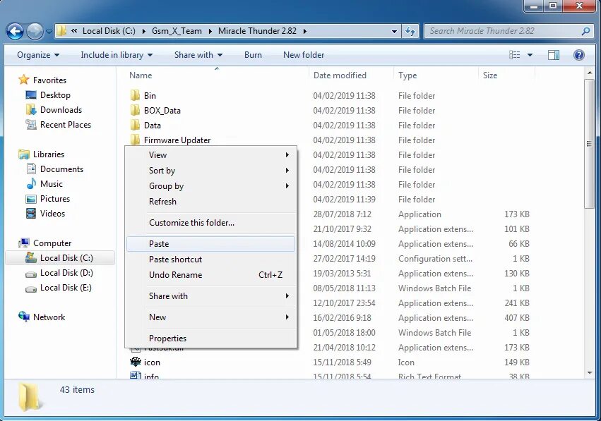601x421 pixels.
Task: Open Group by submenu
Action: 210,186
